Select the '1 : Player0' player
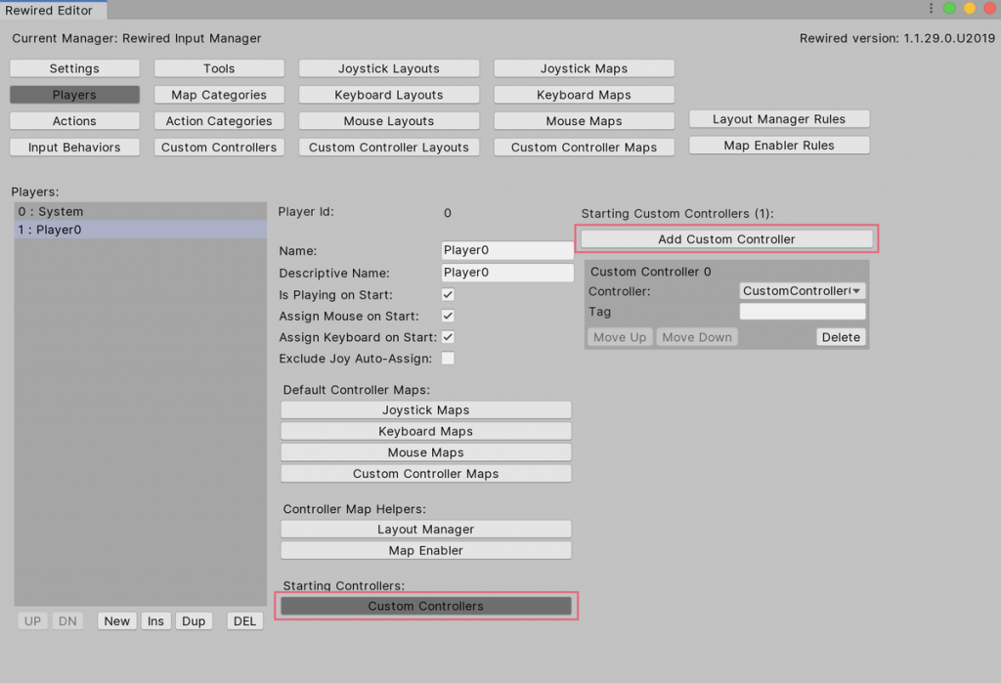The image size is (1001, 683). click(141, 230)
